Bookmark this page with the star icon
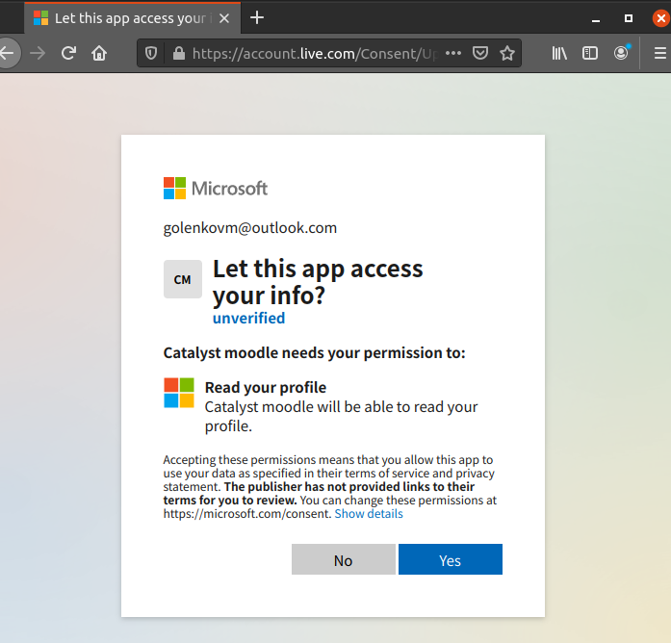Viewport: 671px width, 643px height. pos(507,53)
